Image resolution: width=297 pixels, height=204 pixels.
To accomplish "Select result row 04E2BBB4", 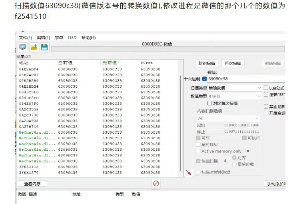I will tap(98, 86).
